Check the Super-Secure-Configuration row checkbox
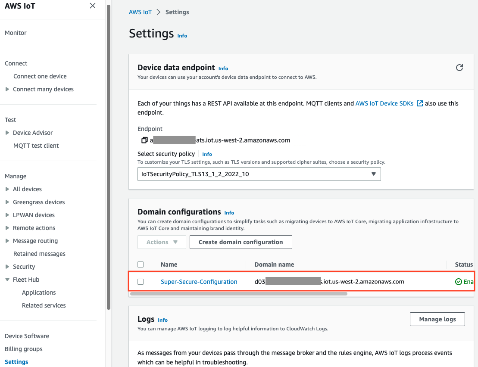 click(x=141, y=282)
